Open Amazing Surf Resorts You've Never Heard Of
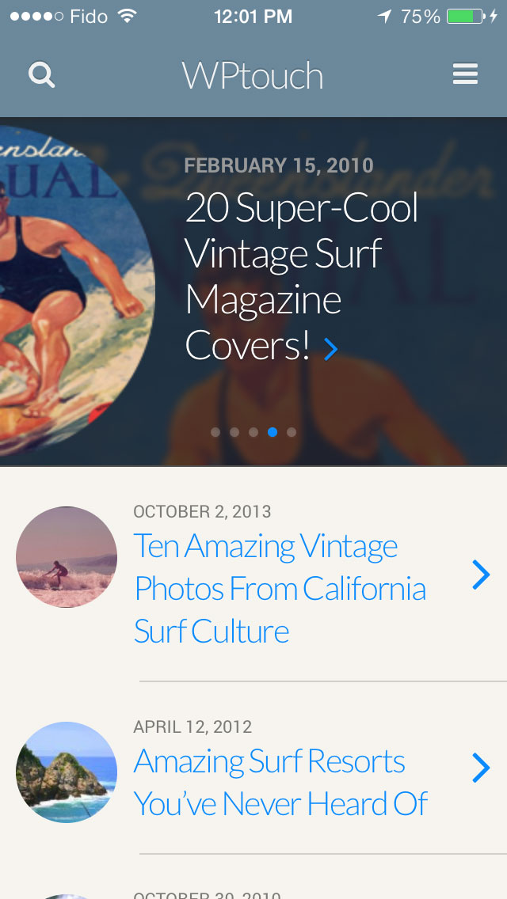This screenshot has width=507, height=899. coord(280,783)
